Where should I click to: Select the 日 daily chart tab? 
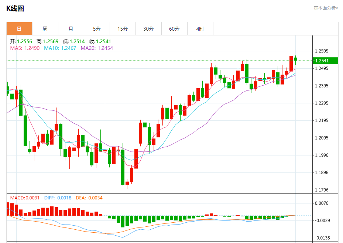tap(19, 29)
